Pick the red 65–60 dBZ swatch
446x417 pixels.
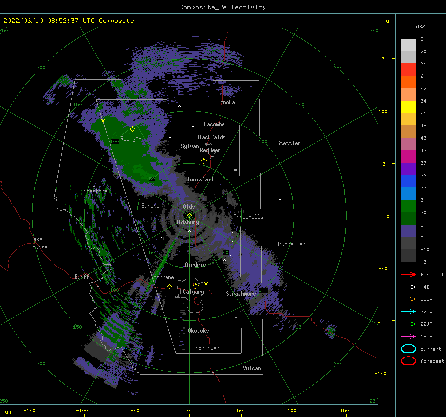click(408, 69)
